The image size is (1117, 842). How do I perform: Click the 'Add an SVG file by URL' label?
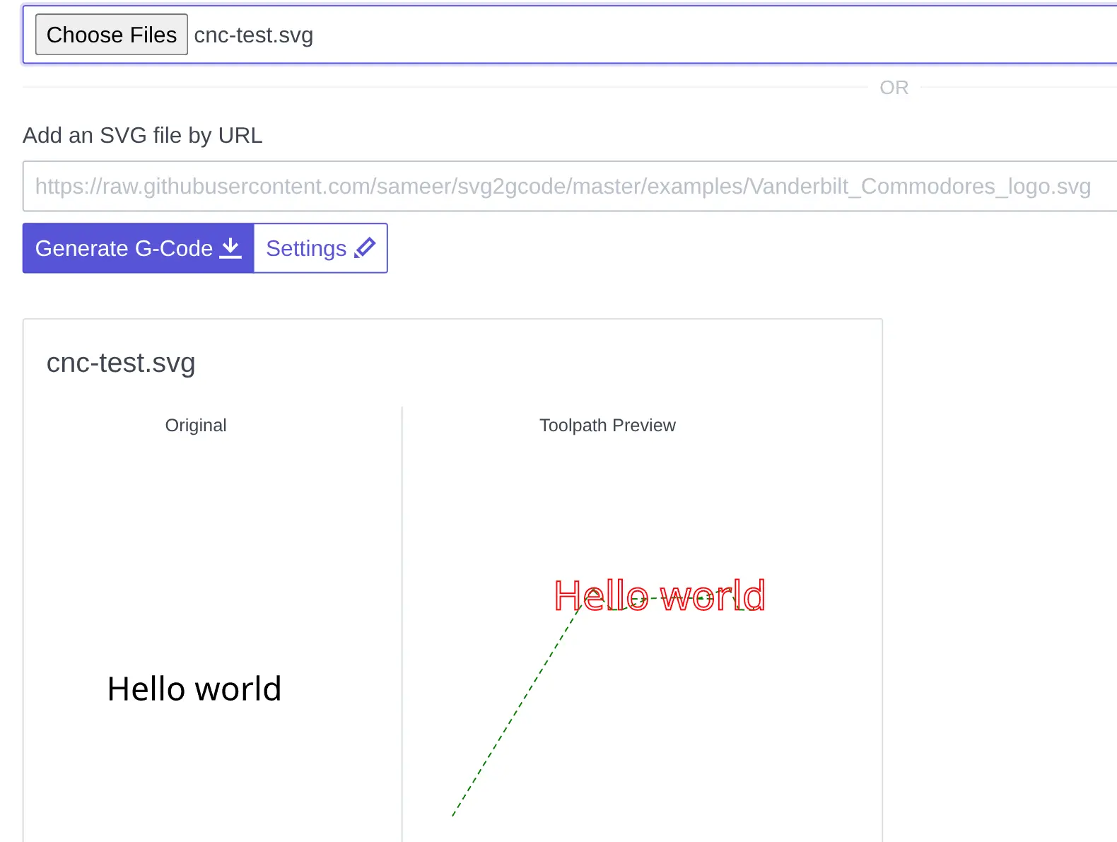pyautogui.click(x=143, y=135)
